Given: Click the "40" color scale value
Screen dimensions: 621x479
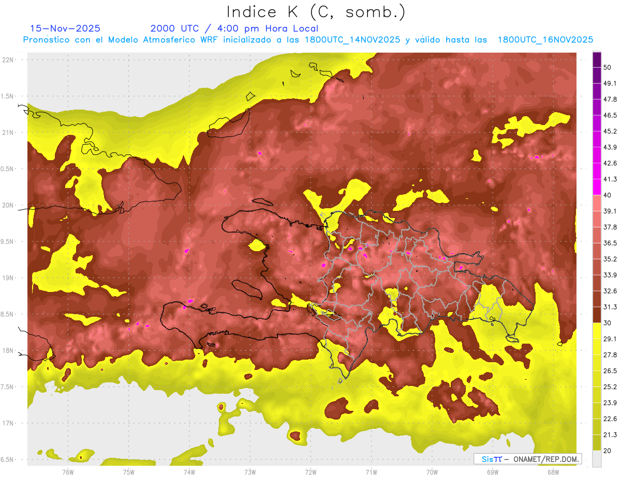Looking at the screenshot, I should click(x=608, y=195).
